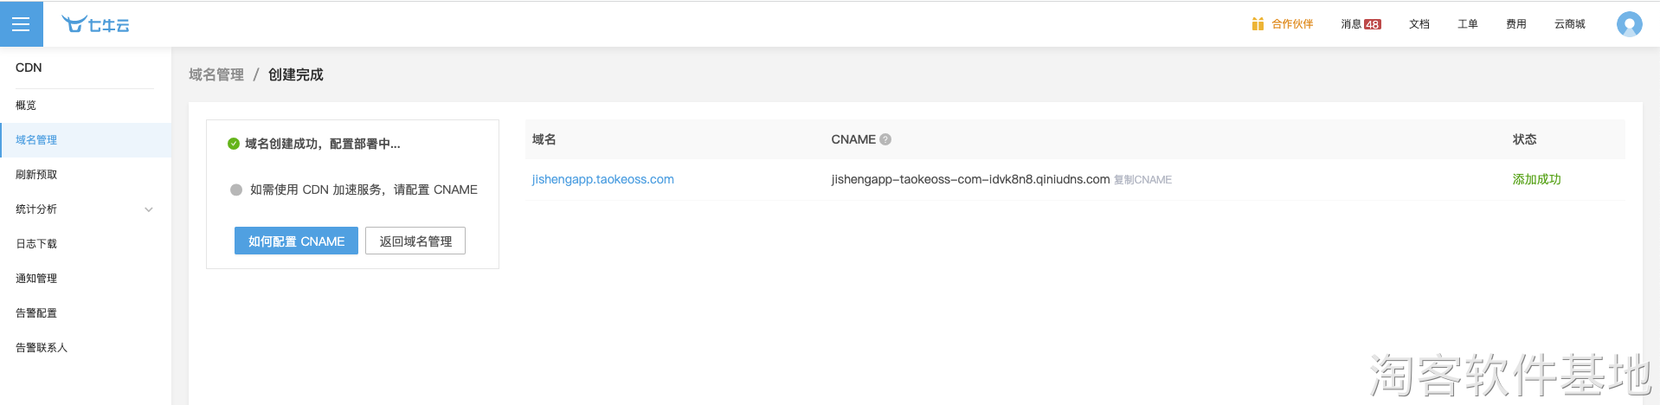This screenshot has width=1660, height=405.
Task: Open the user avatar icon
Action: coord(1629,24)
